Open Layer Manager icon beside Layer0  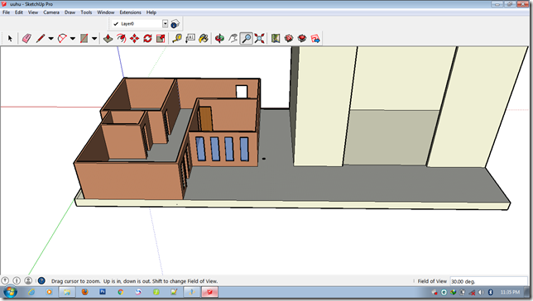(175, 24)
